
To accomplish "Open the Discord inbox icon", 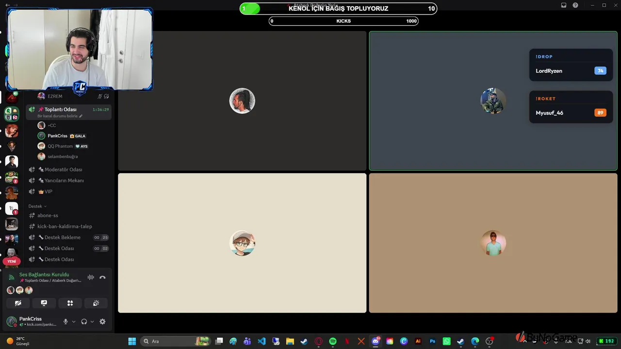I will coord(563,5).
